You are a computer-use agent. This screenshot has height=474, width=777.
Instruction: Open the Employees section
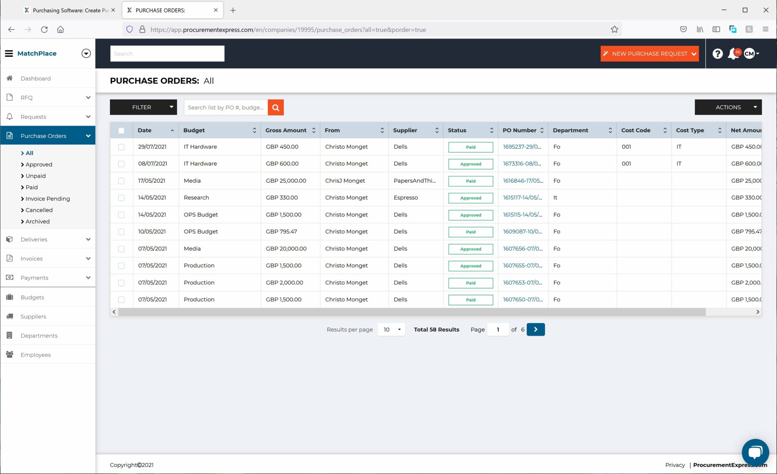35,355
